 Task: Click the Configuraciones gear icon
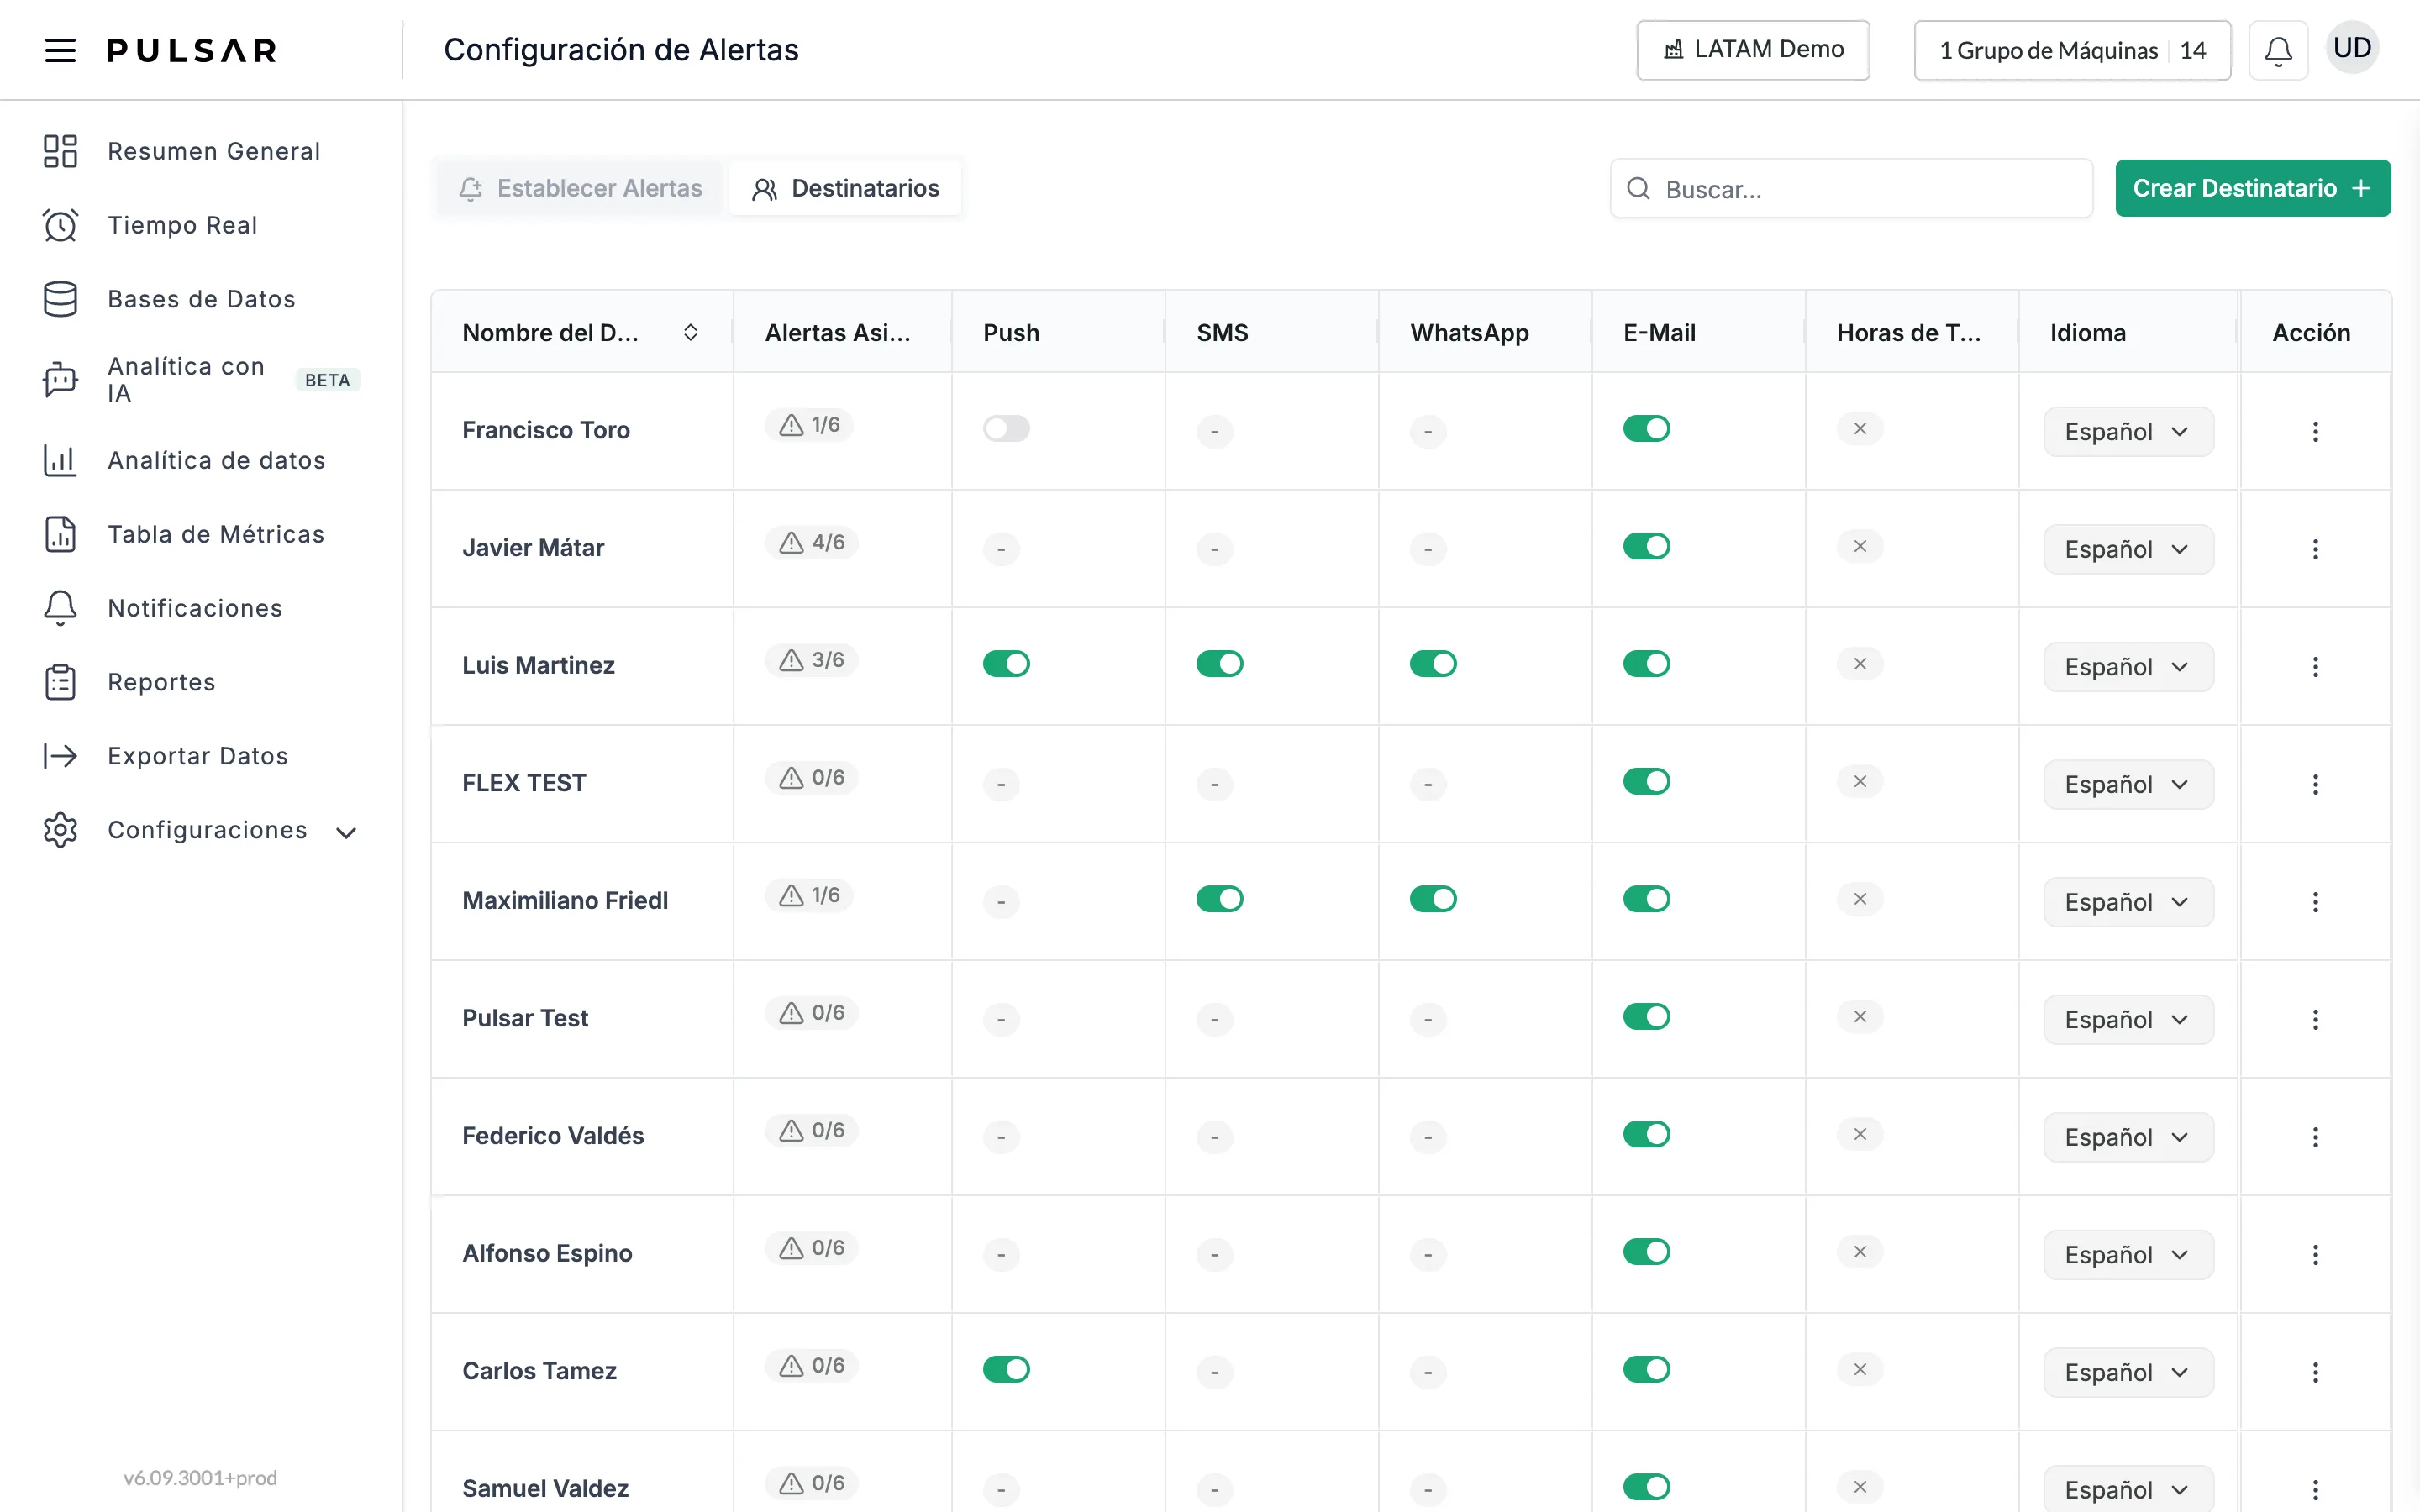coord(60,830)
